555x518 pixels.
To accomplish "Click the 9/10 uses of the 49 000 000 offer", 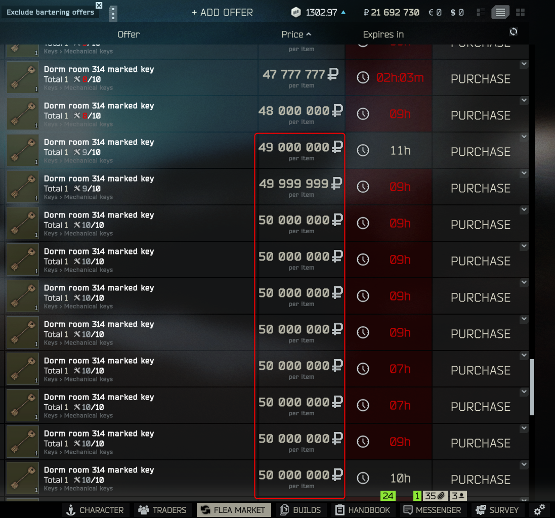I will [88, 152].
